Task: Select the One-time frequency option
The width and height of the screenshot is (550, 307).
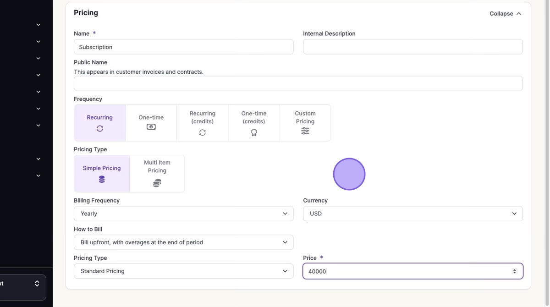Action: 151,122
